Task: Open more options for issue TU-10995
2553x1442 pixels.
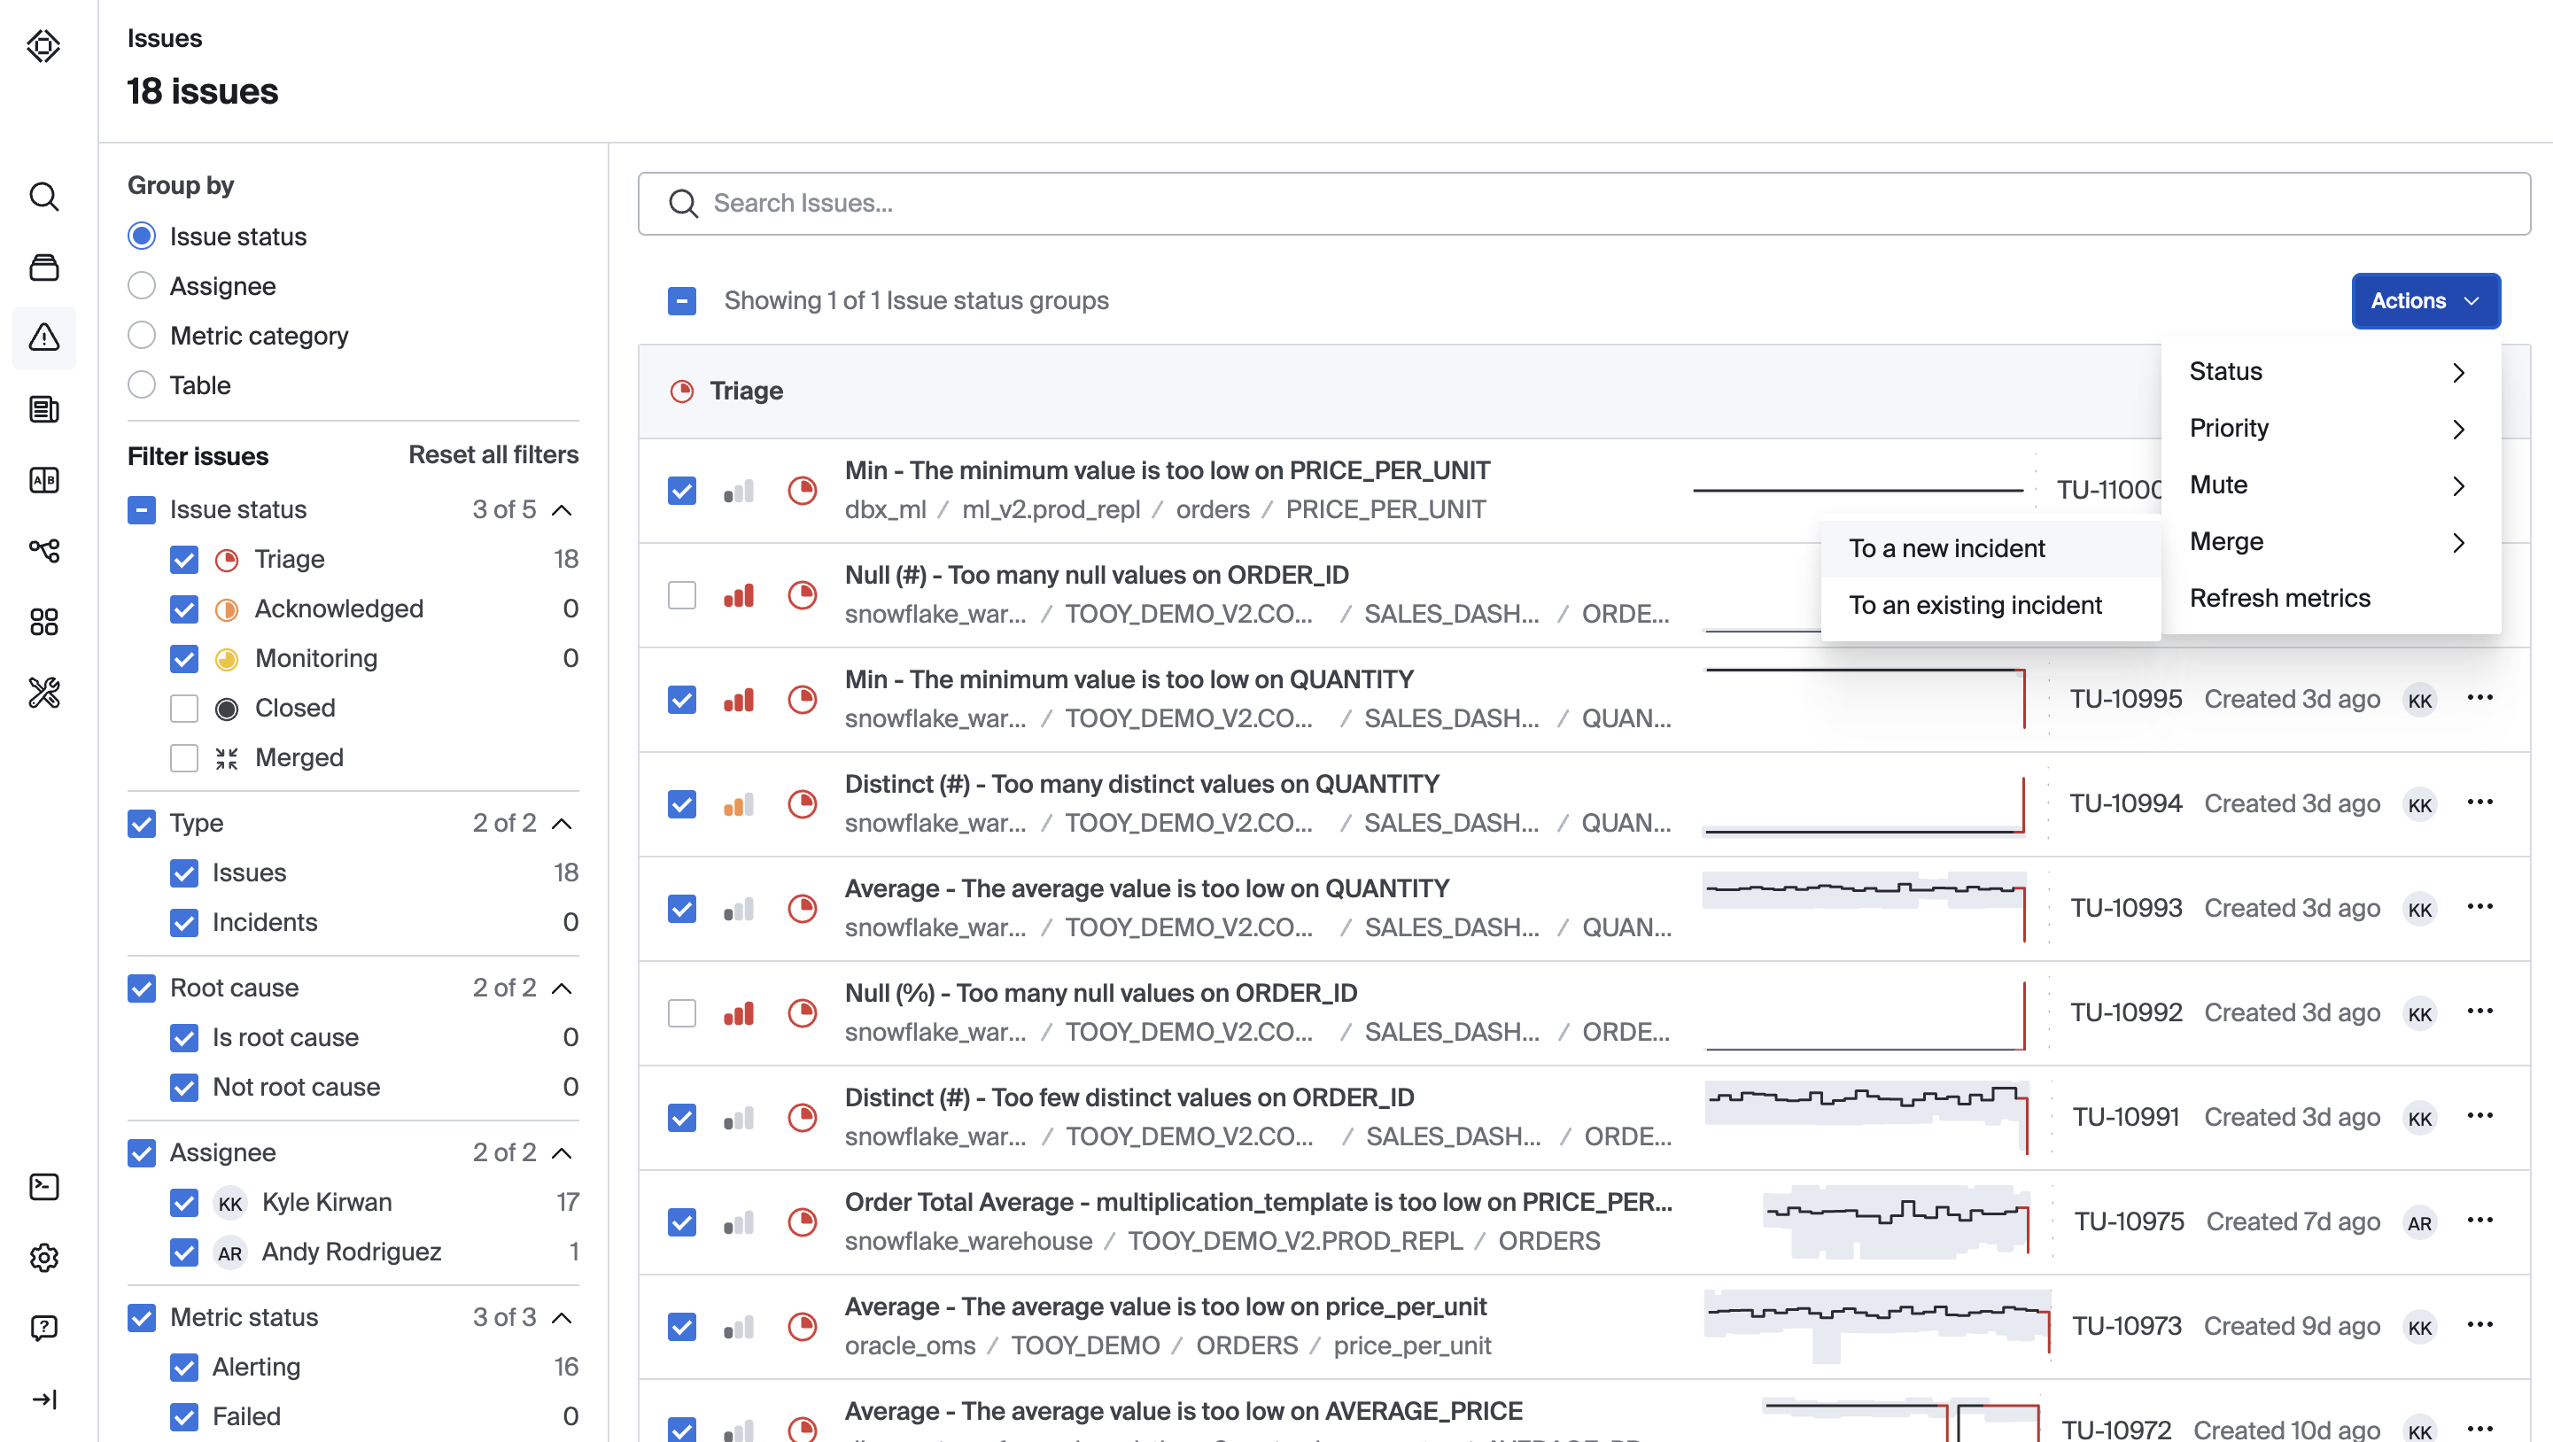Action: tap(2479, 698)
